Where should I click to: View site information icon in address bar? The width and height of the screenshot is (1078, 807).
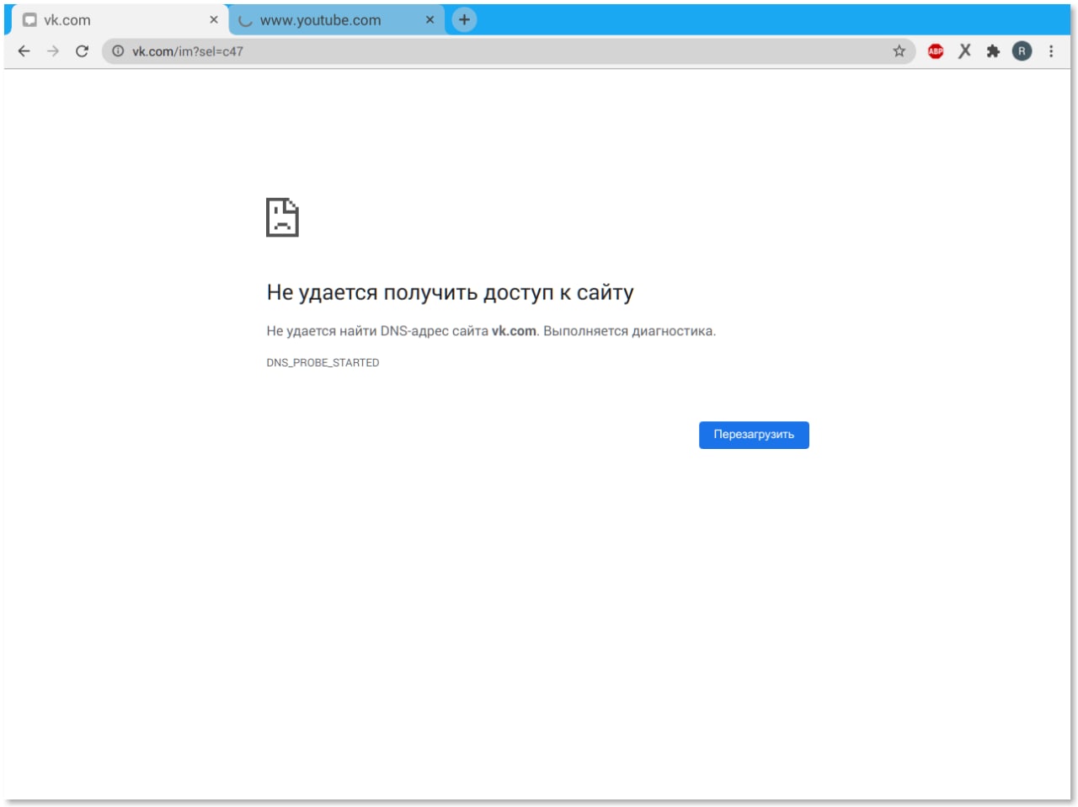pyautogui.click(x=118, y=51)
